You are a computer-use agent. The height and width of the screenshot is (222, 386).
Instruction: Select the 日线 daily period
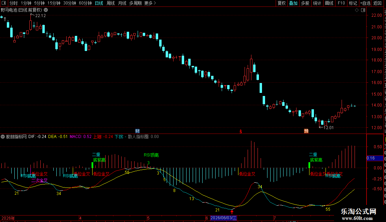(99, 3)
